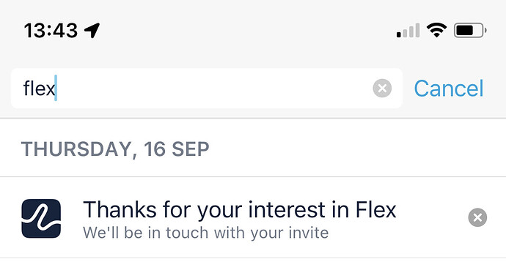Focus the search field containing flex
The image size is (506, 270).
click(207, 89)
